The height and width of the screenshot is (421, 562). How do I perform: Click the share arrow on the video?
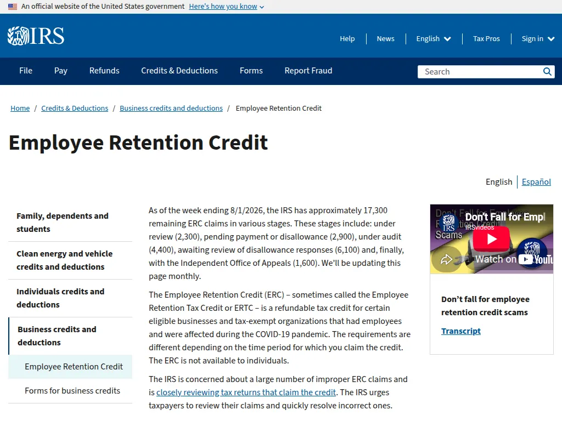click(x=446, y=259)
